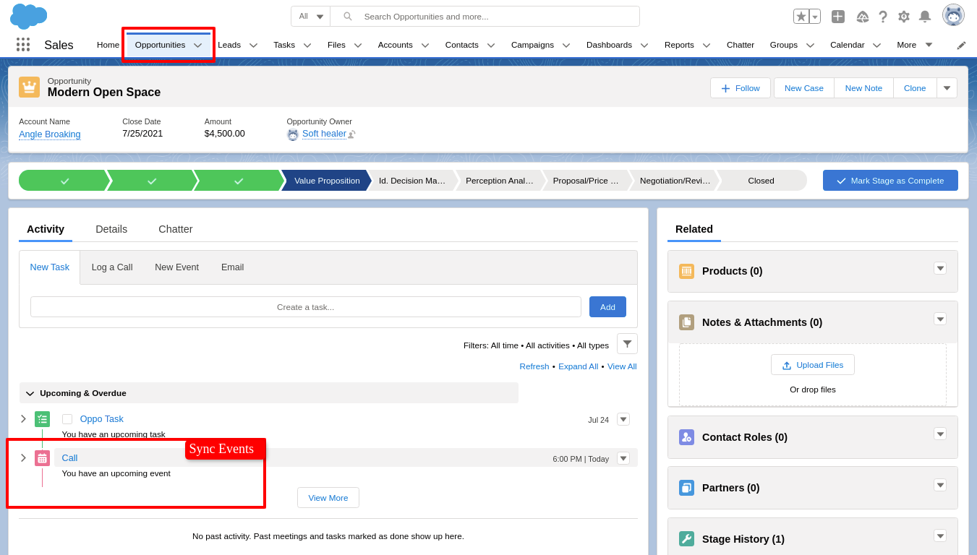The height and width of the screenshot is (555, 977).
Task: Click the Follow button
Action: click(741, 88)
